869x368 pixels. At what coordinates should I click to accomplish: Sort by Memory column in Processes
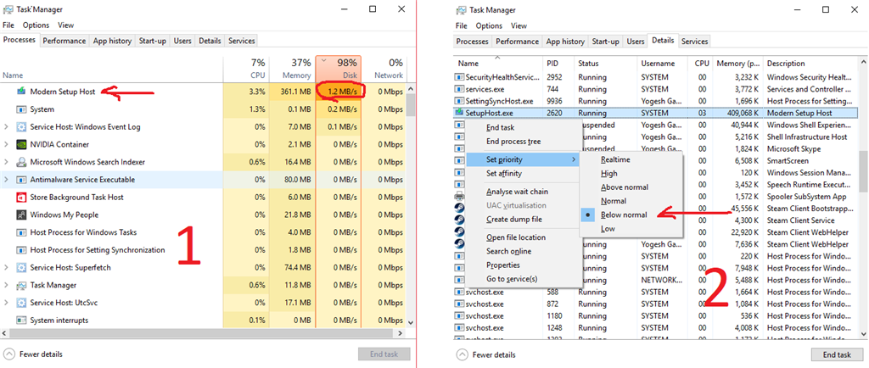(x=293, y=70)
